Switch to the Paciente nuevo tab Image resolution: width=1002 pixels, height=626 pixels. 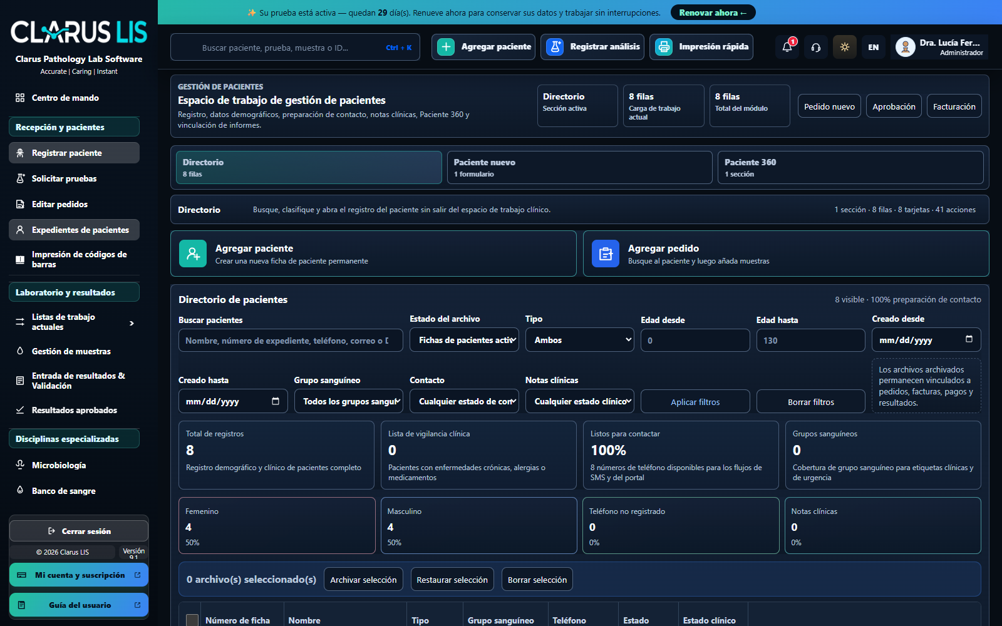[x=579, y=167]
